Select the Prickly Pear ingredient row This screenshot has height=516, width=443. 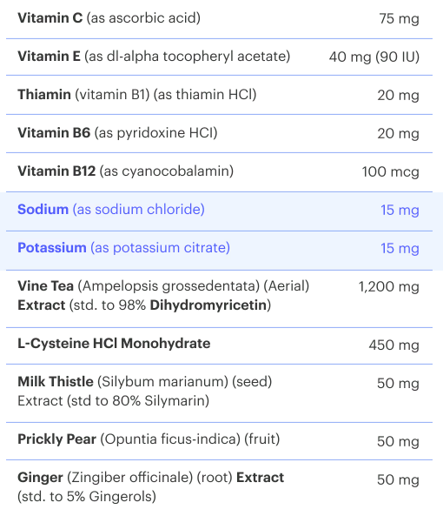coord(219,441)
